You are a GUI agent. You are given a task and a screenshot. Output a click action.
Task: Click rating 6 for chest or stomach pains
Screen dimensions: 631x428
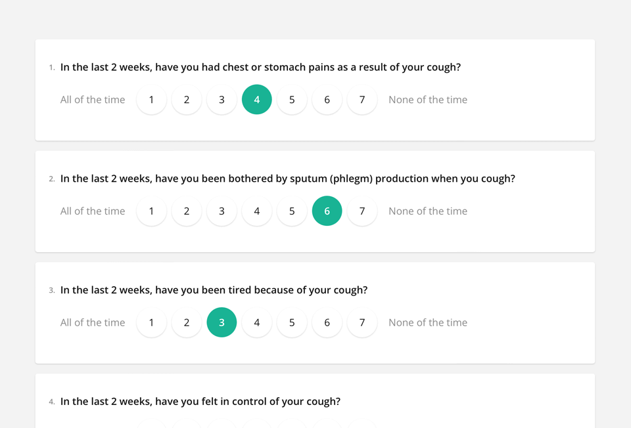(x=327, y=100)
